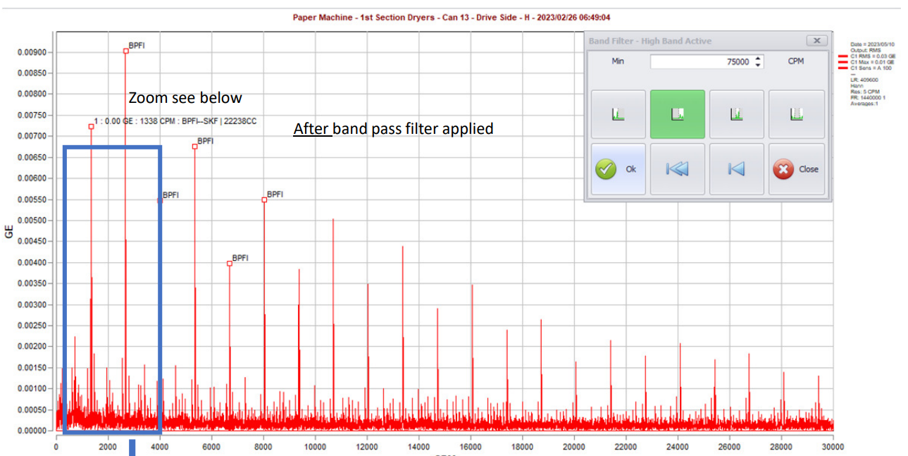Screen dimensions: 908x456
Task: Select the active high band filter icon
Action: tap(676, 113)
